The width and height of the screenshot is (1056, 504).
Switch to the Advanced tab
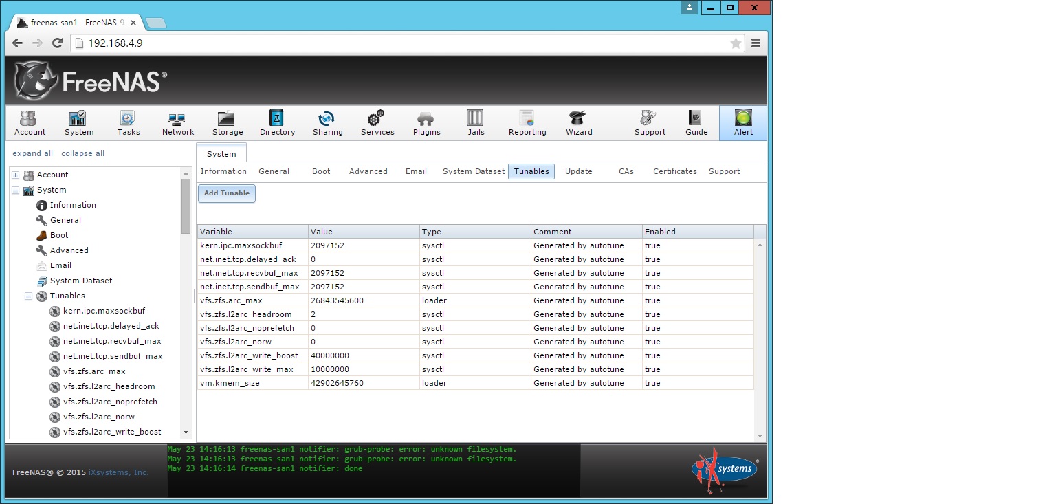368,171
